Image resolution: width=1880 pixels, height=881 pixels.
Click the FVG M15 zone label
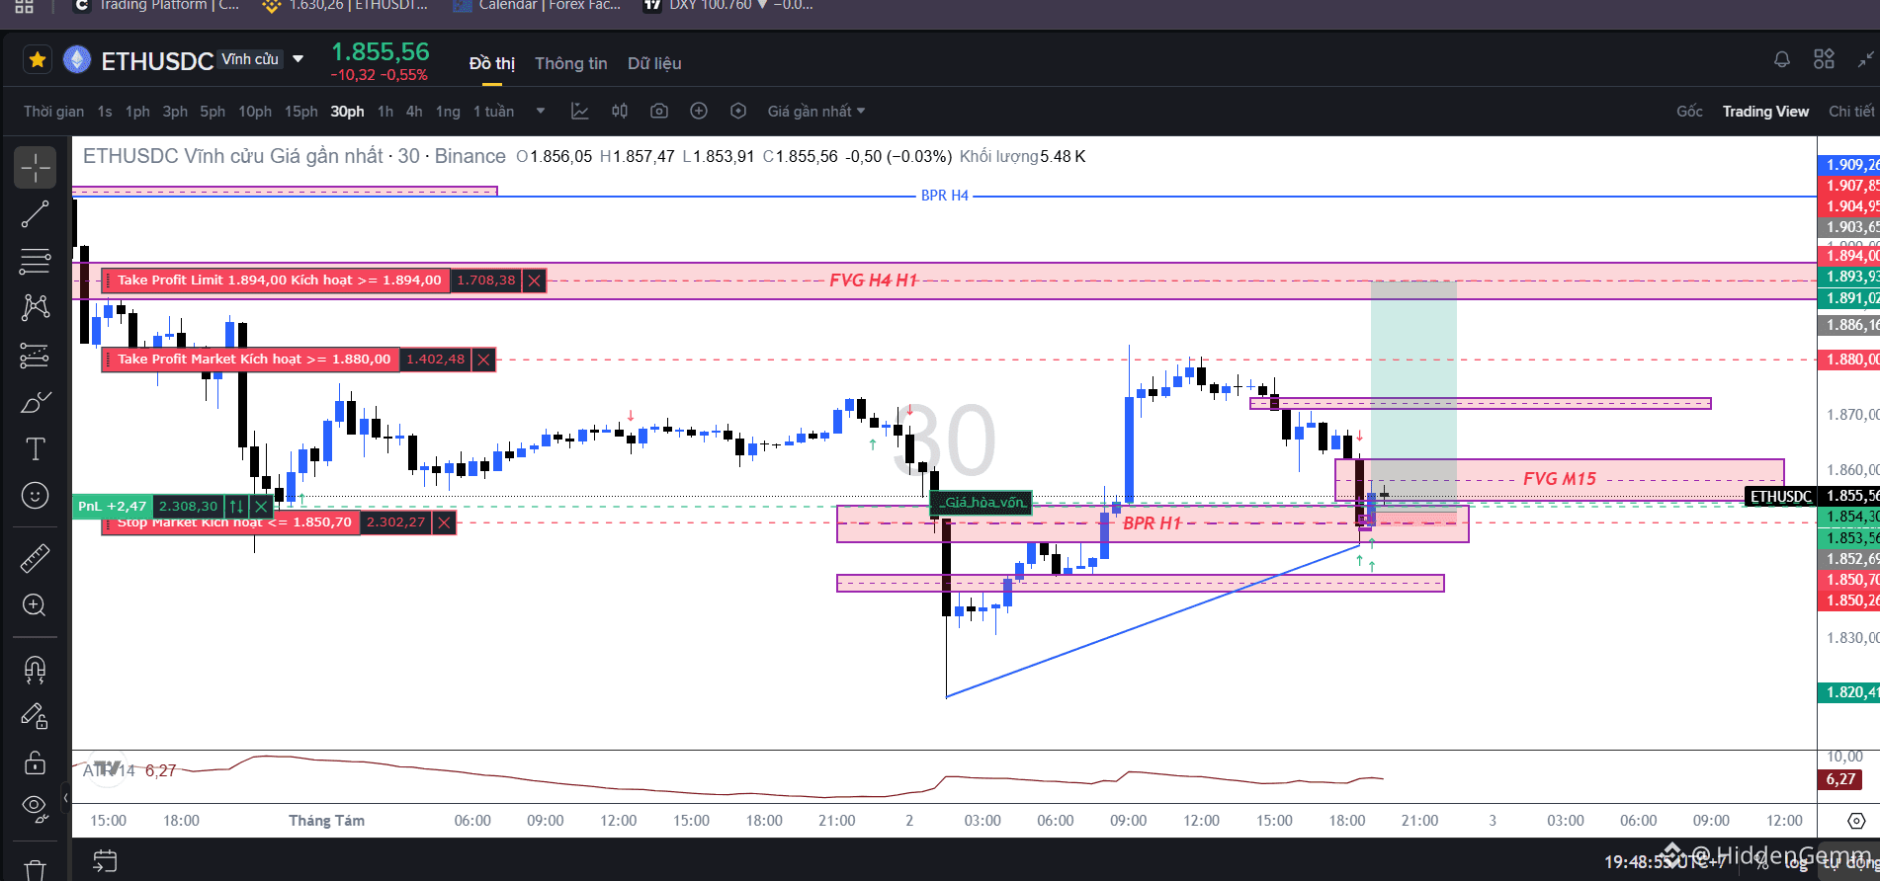(x=1559, y=479)
